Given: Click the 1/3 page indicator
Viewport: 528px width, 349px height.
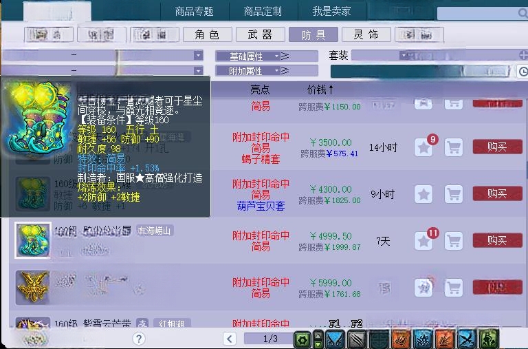Looking at the screenshot, I should click(270, 339).
